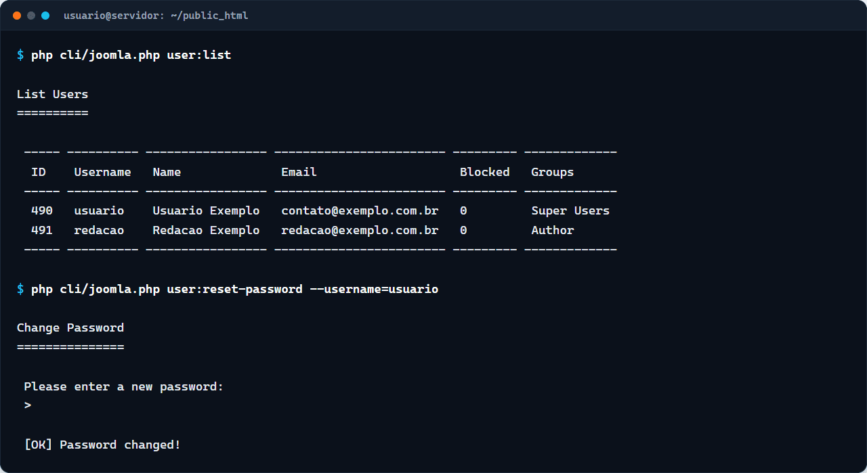Select user ID 490
Viewport: 867px width, 473px height.
[x=42, y=210]
